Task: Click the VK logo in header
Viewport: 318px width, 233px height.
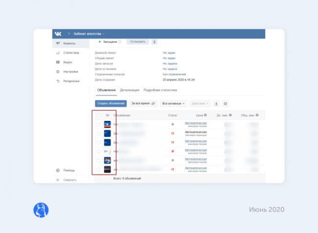Action: tap(58, 34)
